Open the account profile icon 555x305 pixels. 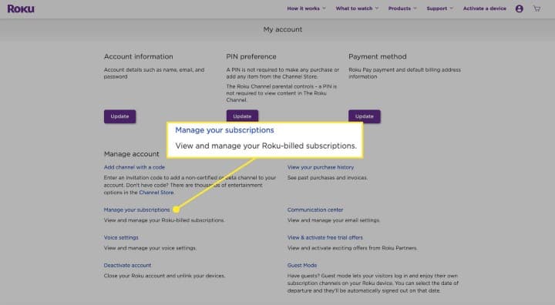(x=520, y=8)
